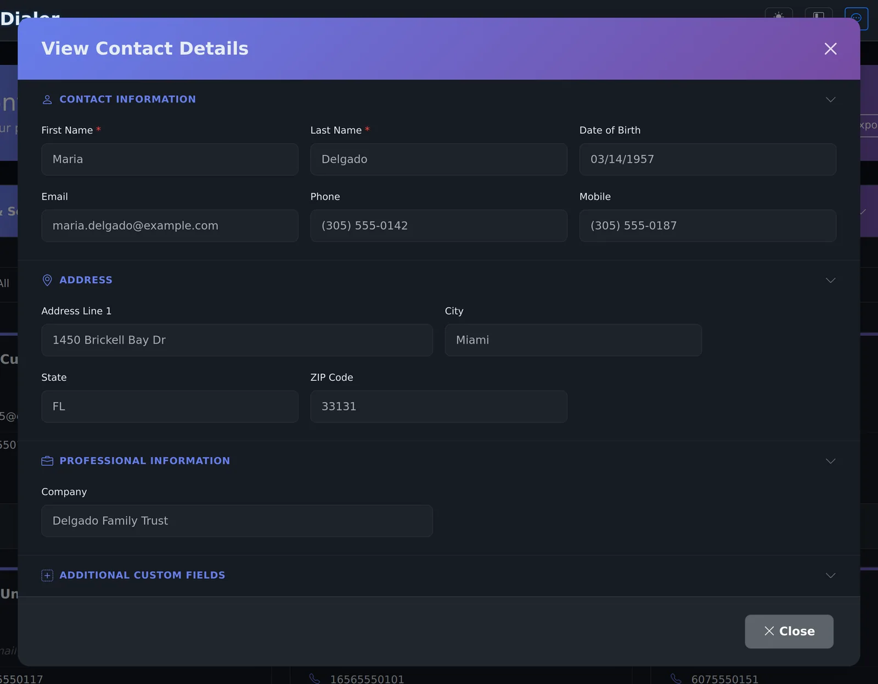Click the 16565550101 number in the background list
Viewport: 878px width, 684px height.
(x=367, y=679)
